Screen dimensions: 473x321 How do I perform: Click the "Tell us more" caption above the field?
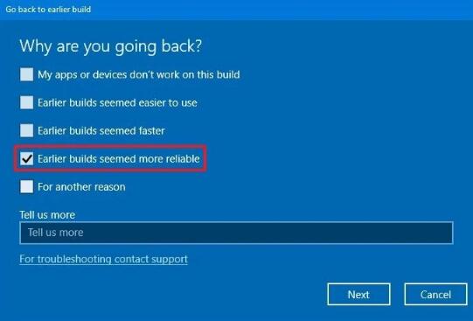pos(47,215)
